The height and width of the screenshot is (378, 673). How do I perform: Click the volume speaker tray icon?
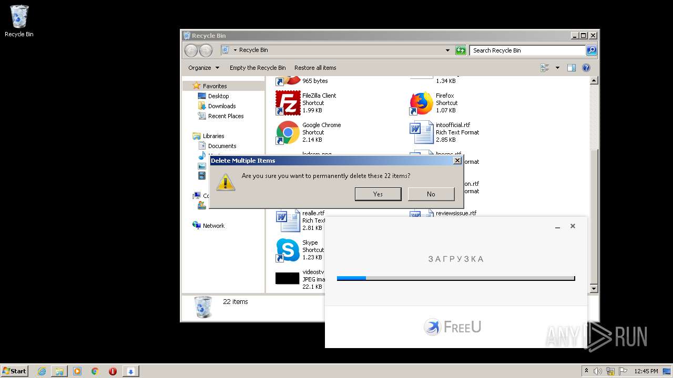598,371
